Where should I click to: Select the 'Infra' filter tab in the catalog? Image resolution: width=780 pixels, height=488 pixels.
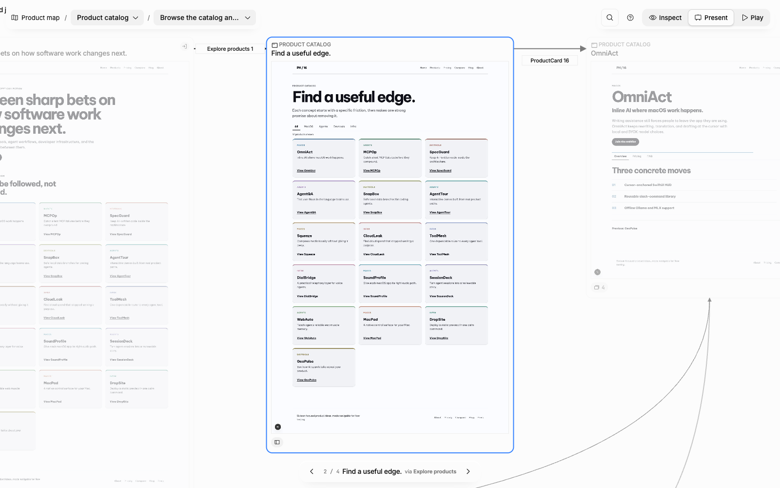pos(353,126)
